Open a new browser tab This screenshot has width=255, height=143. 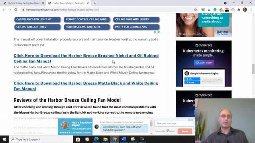[95, 3]
